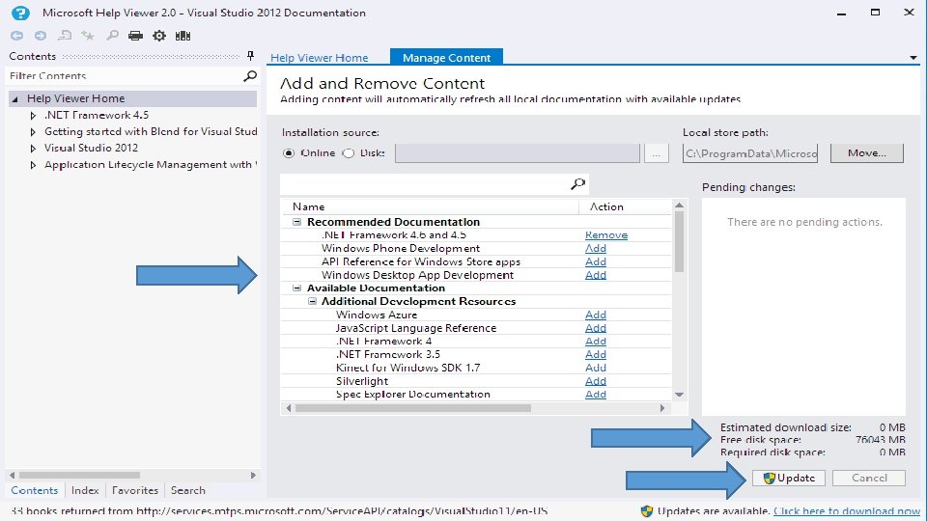
Task: Open the Search bottom tab
Action: click(188, 490)
